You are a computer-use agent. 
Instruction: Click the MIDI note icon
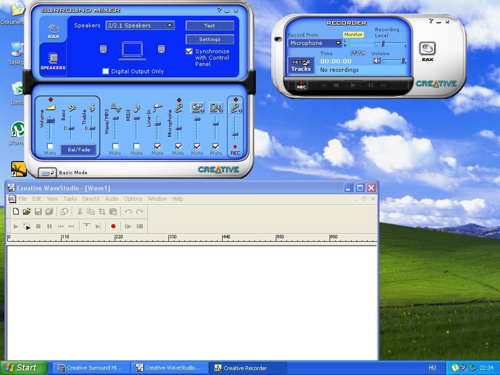tap(137, 107)
